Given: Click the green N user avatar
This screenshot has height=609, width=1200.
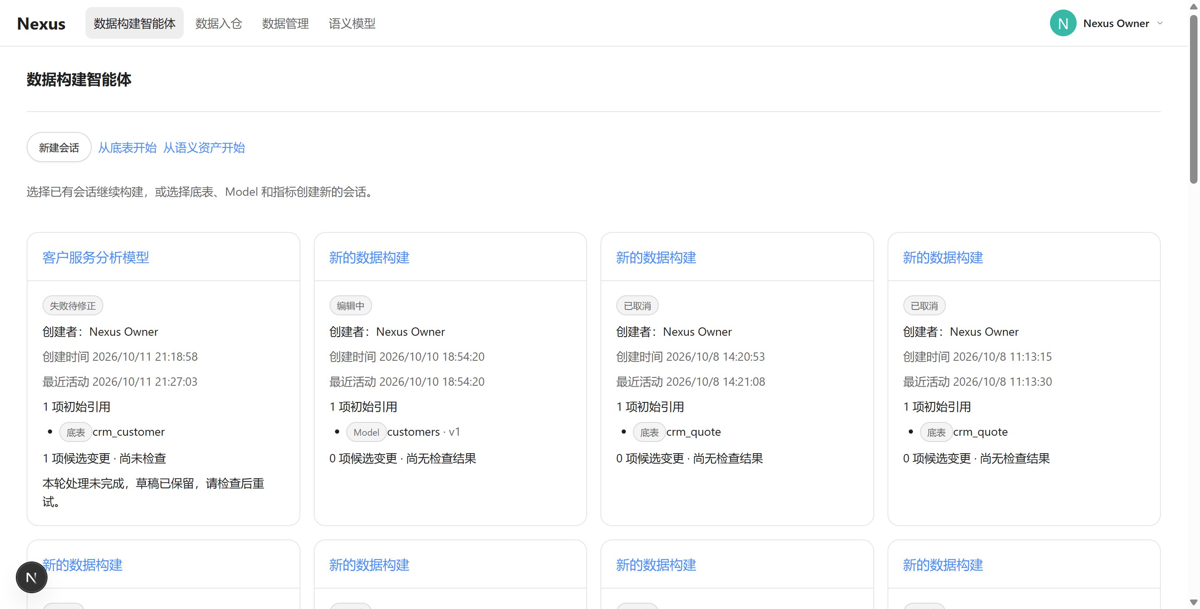Looking at the screenshot, I should 1062,23.
